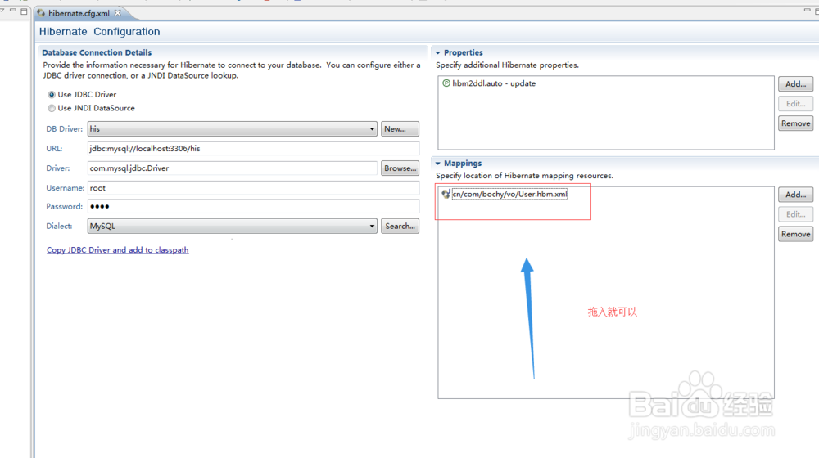Collapse the Mappings section
The height and width of the screenshot is (458, 819).
pyautogui.click(x=438, y=164)
